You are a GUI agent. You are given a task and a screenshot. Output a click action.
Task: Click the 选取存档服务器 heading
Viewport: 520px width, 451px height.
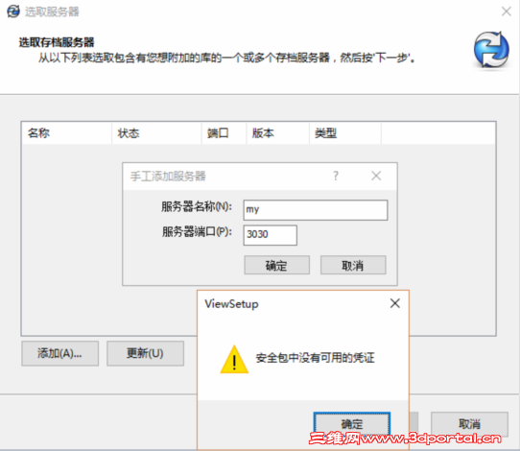(57, 42)
